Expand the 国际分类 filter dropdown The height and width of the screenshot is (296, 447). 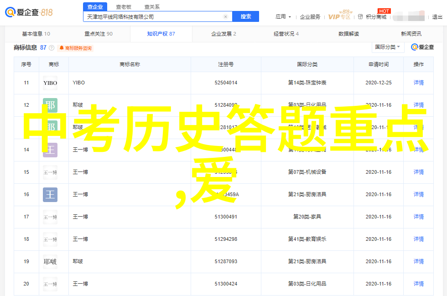point(388,47)
